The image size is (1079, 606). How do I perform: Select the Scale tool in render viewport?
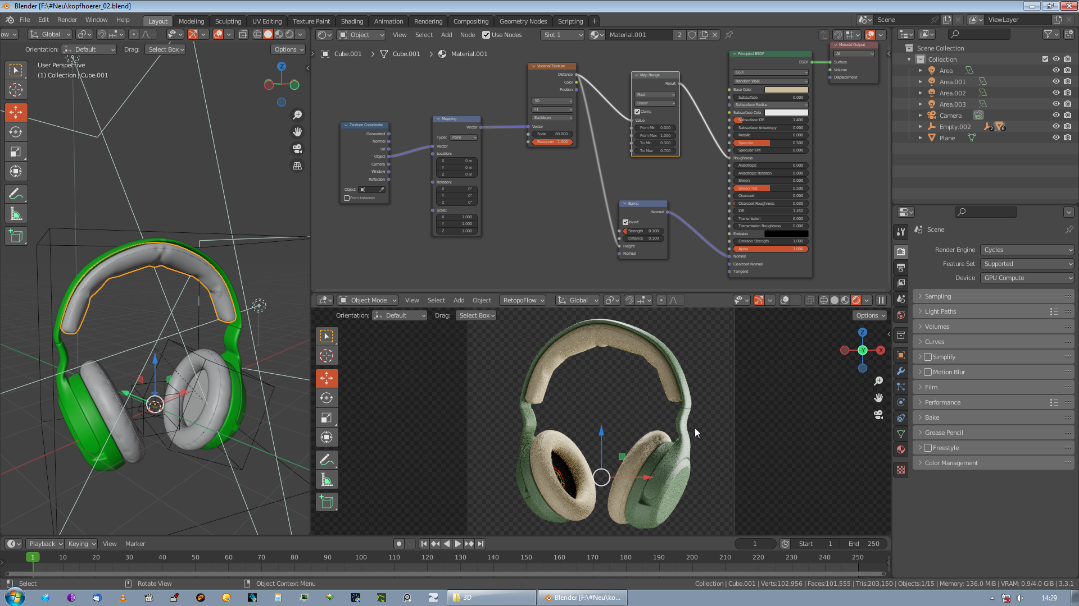click(x=327, y=418)
